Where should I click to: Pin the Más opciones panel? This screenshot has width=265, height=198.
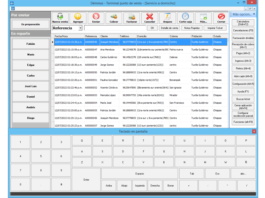pyautogui.click(x=254, y=14)
